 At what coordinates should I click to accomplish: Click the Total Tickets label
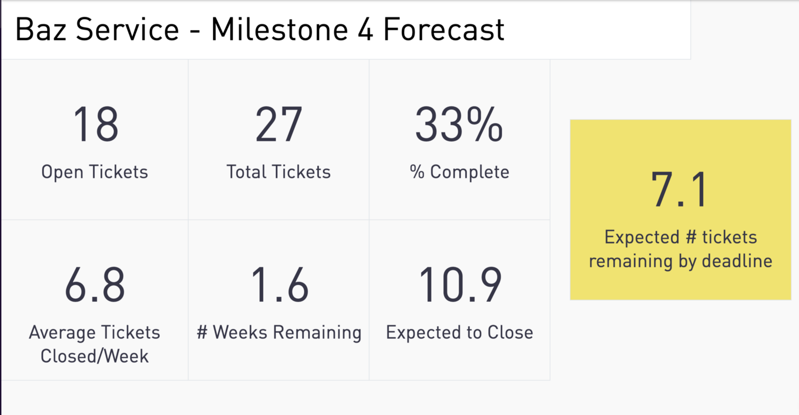click(x=279, y=172)
